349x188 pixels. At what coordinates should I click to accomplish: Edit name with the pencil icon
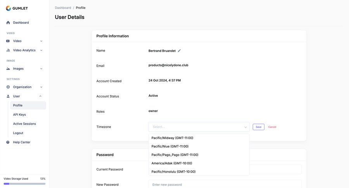179,50
